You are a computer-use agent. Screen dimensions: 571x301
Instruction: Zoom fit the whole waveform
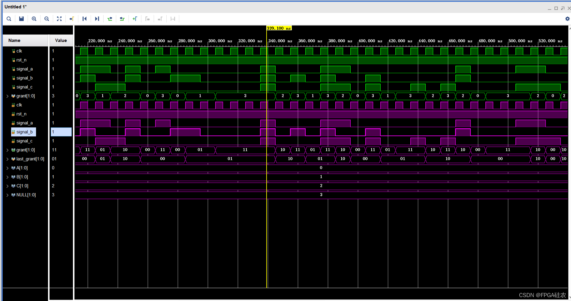59,19
